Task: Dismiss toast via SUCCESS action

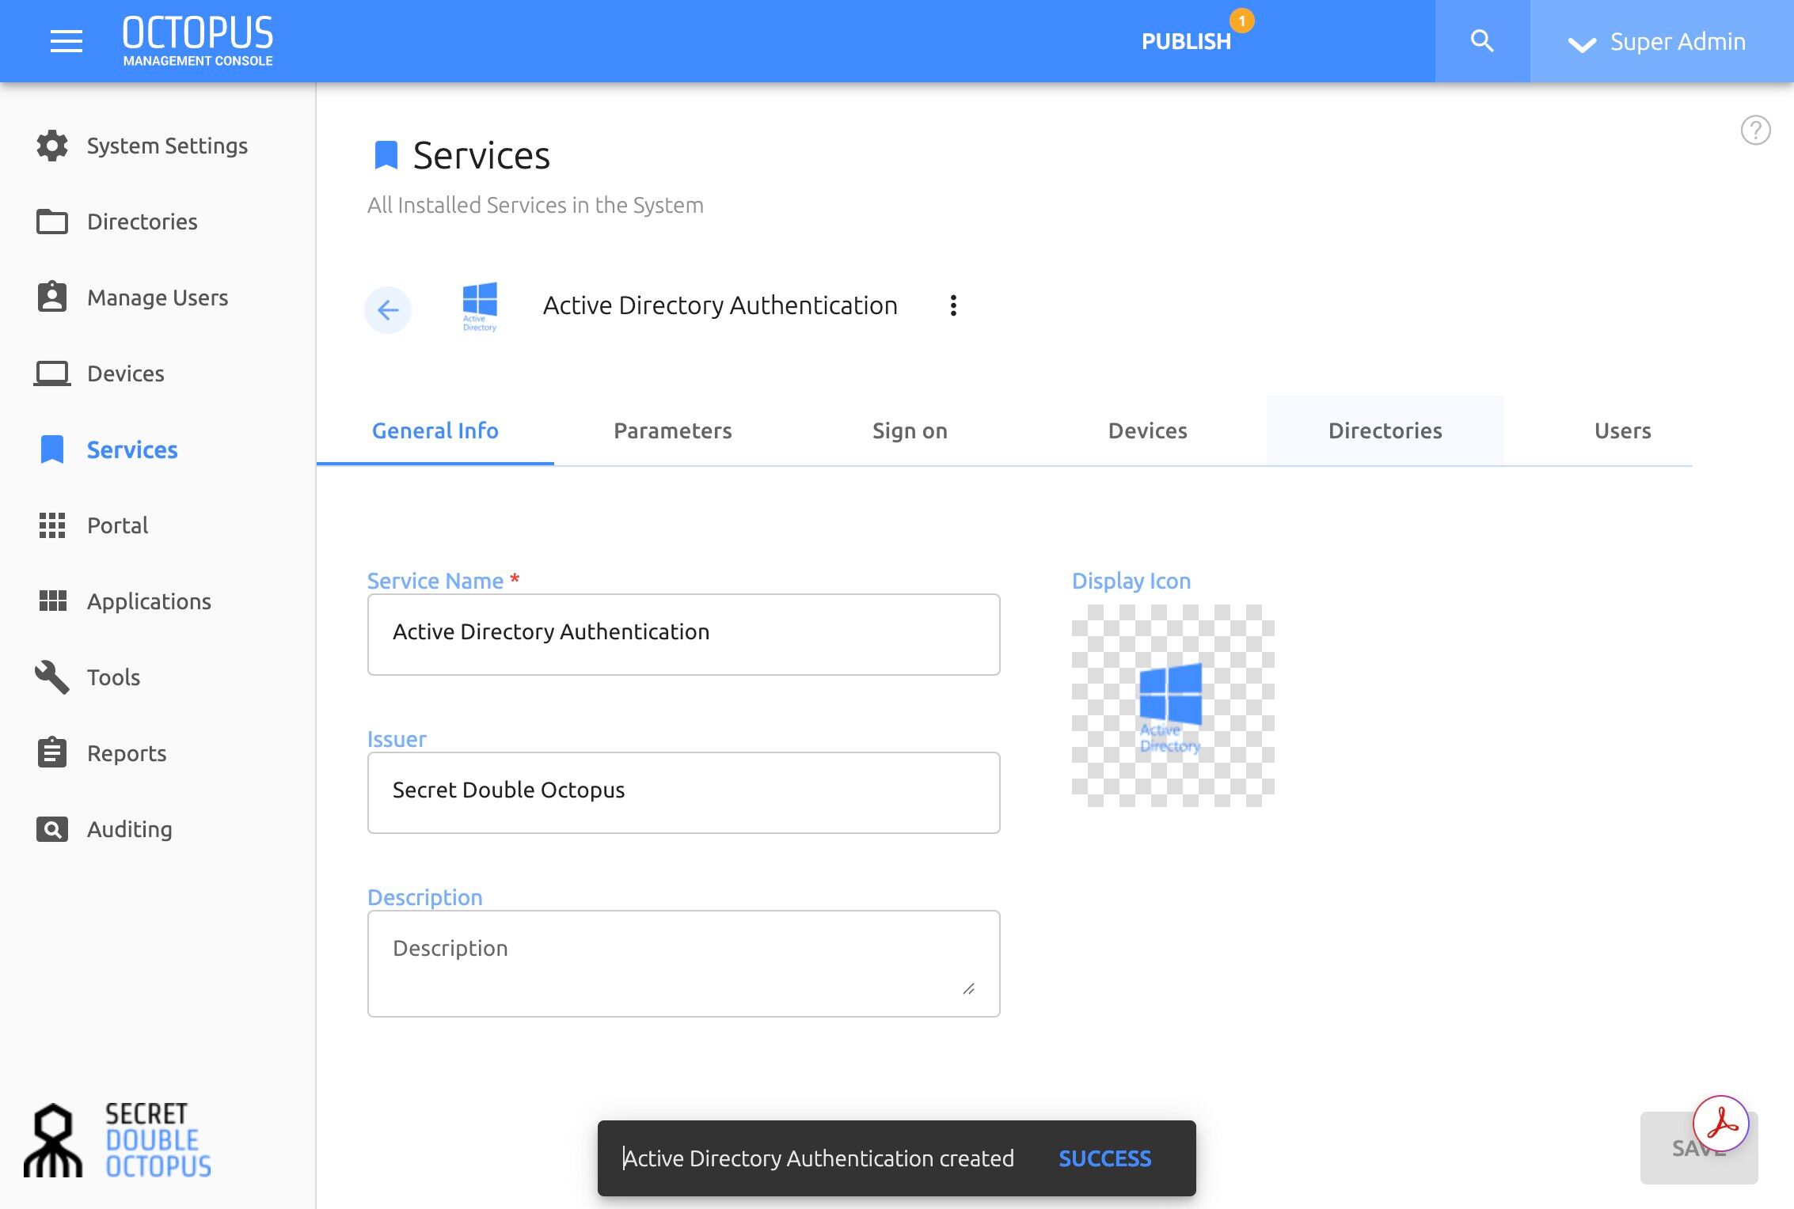Action: coord(1105,1158)
